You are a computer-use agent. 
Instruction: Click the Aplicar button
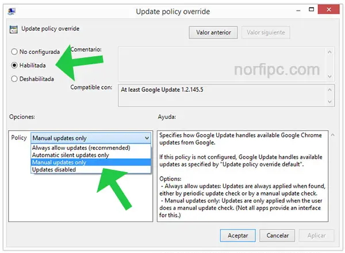(316, 235)
